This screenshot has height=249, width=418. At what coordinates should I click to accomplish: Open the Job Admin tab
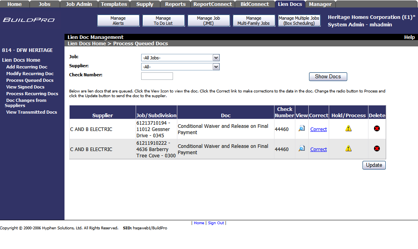click(x=79, y=4)
